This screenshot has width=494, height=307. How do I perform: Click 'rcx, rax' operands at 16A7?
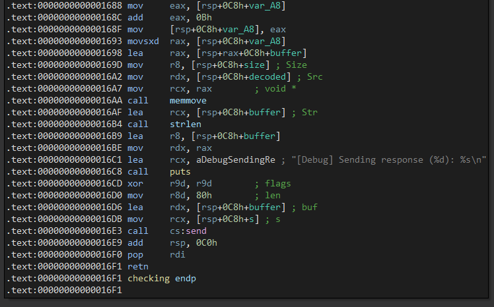pos(191,89)
